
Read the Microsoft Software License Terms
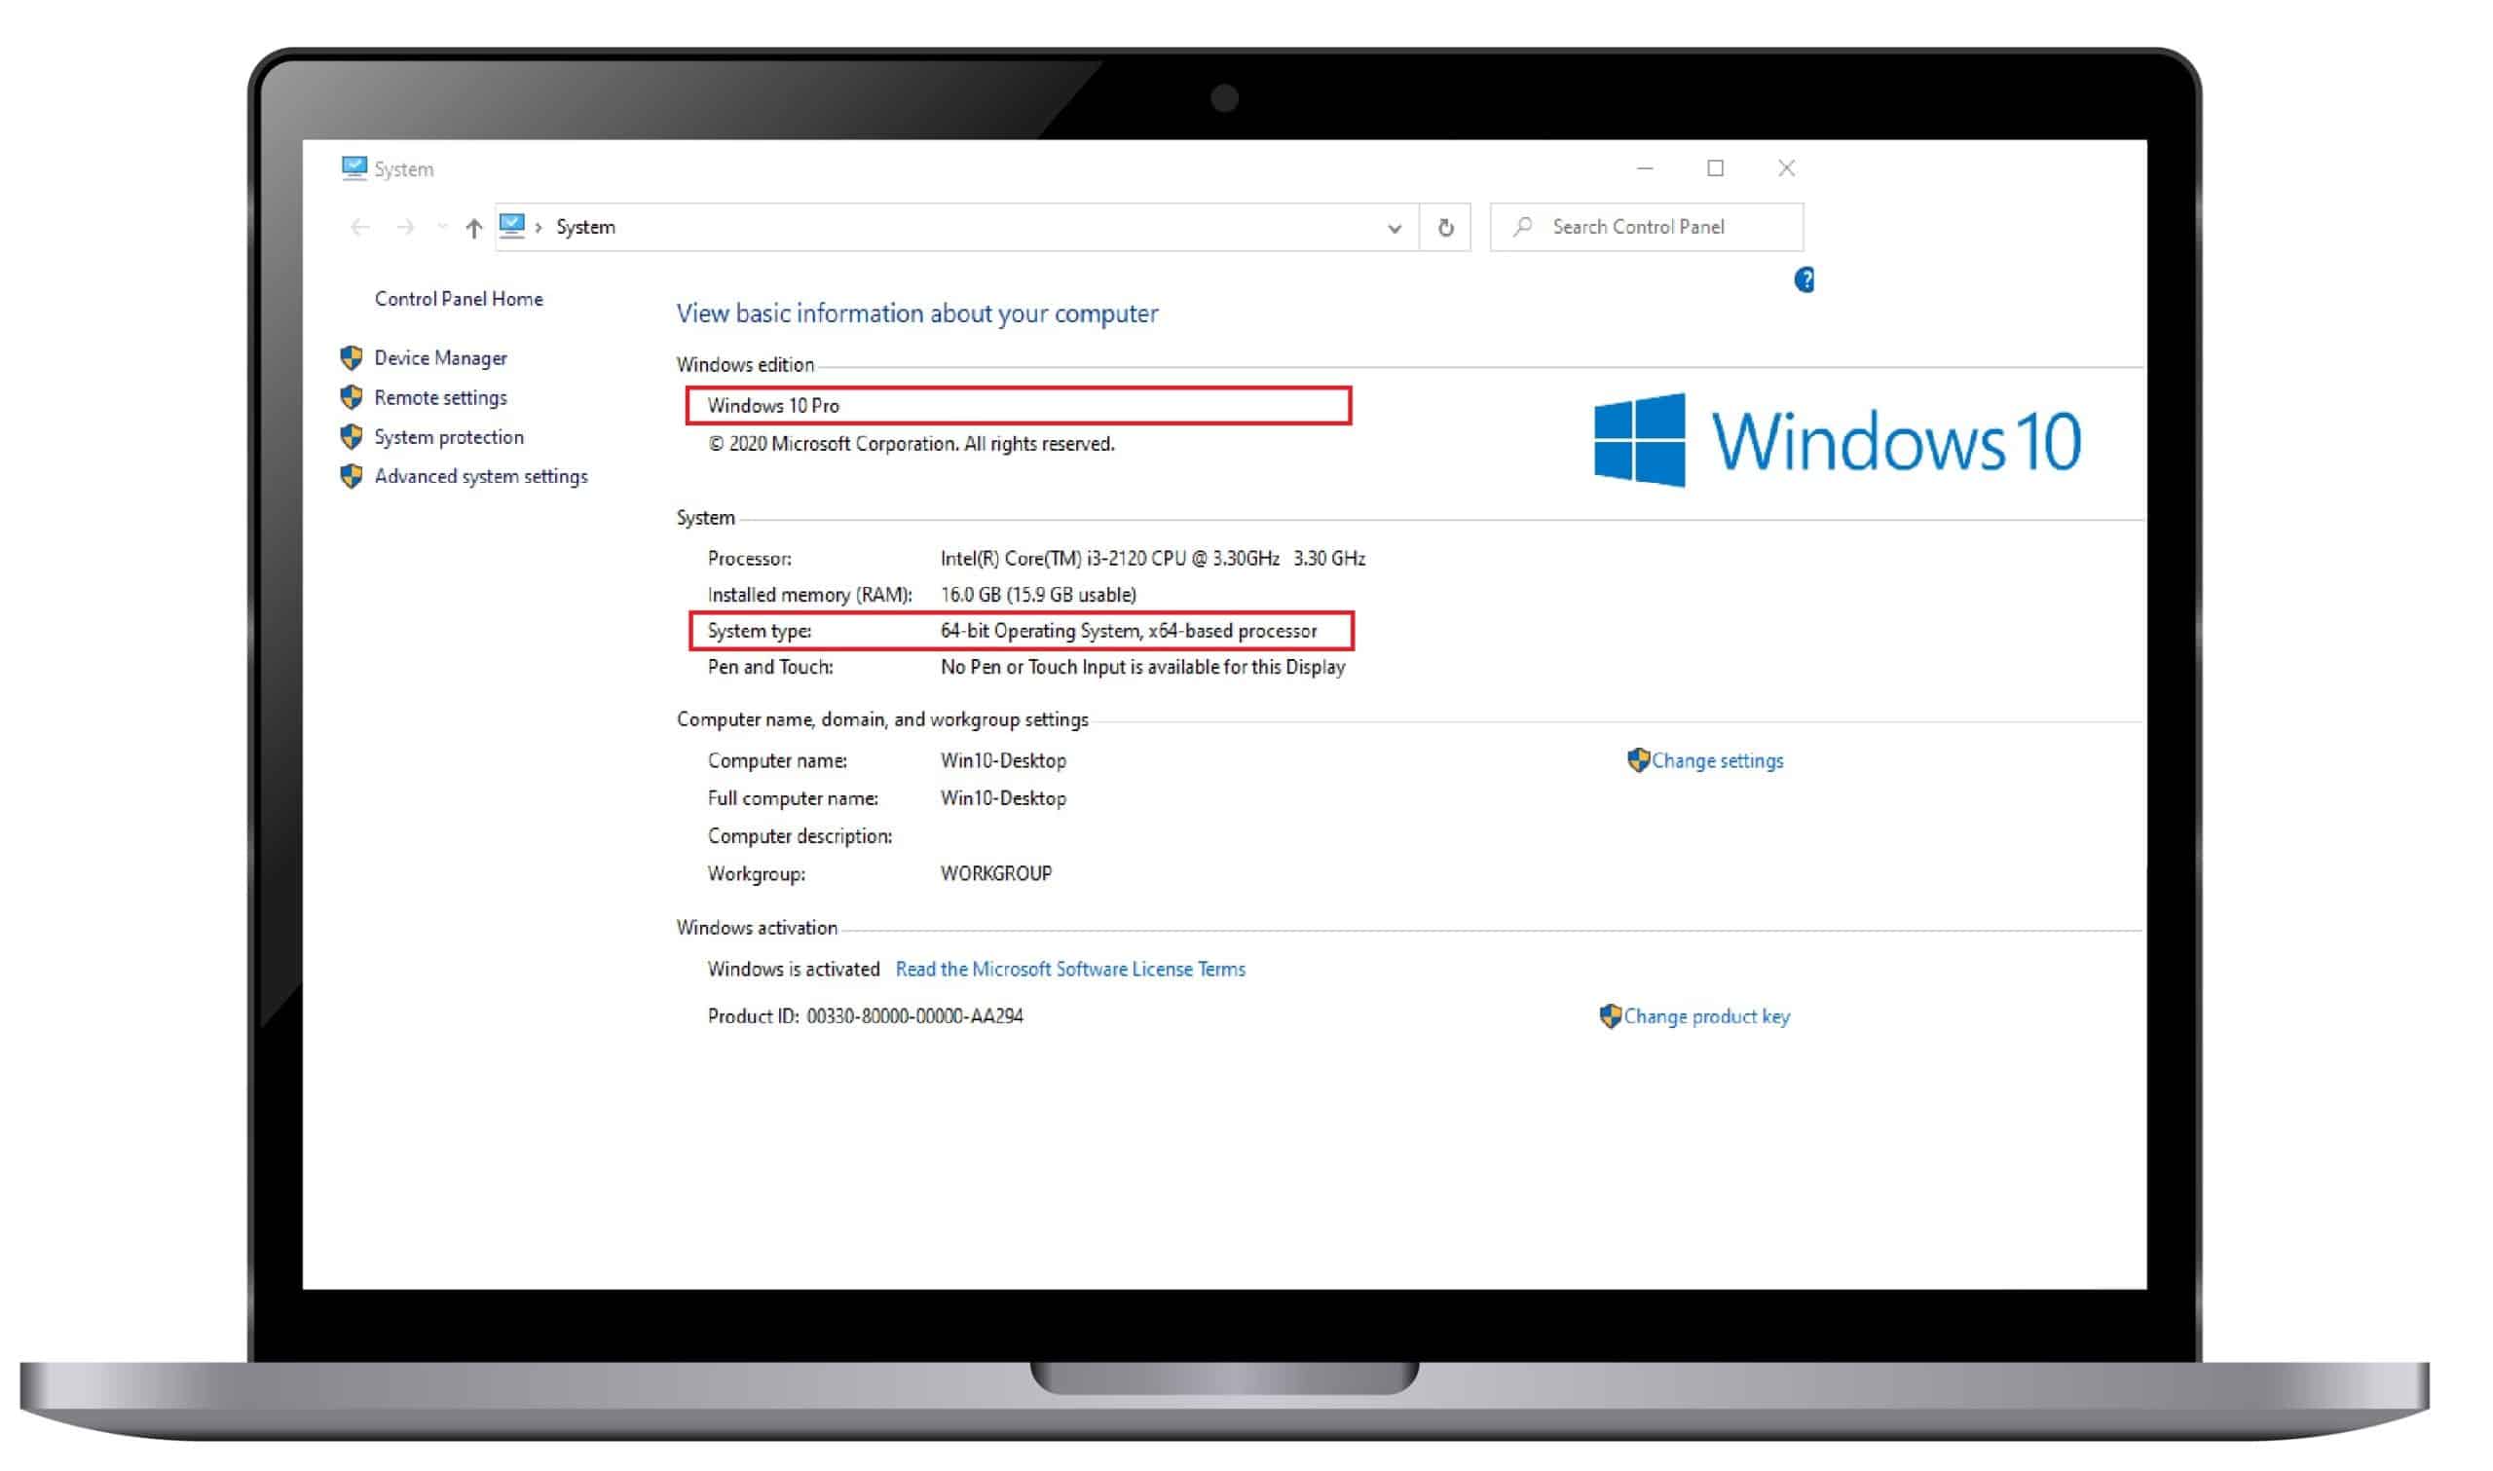(1069, 970)
